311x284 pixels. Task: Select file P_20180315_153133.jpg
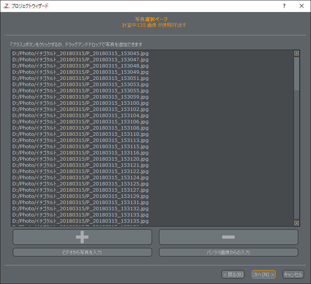pyautogui.click(x=152, y=215)
